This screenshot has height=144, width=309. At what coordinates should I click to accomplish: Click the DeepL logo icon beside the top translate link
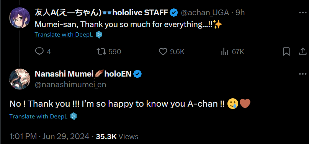(99, 35)
